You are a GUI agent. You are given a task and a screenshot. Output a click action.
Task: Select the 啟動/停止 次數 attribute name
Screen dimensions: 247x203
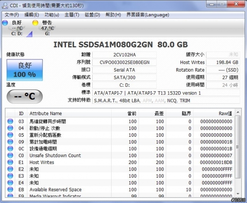point(45,128)
